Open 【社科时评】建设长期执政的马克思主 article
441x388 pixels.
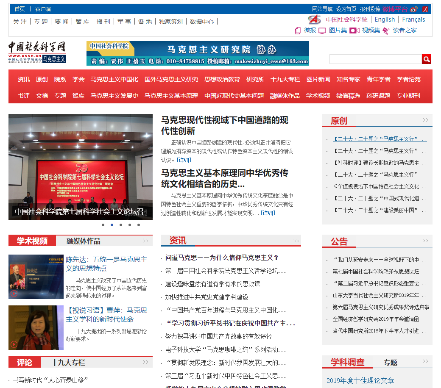380,163
